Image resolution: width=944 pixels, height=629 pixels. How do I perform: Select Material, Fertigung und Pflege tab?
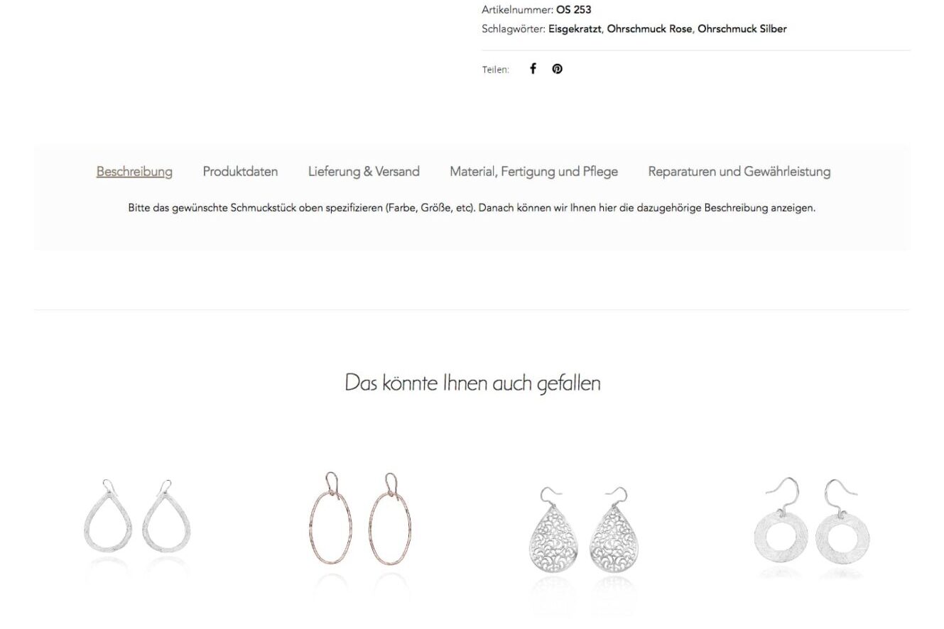click(534, 172)
